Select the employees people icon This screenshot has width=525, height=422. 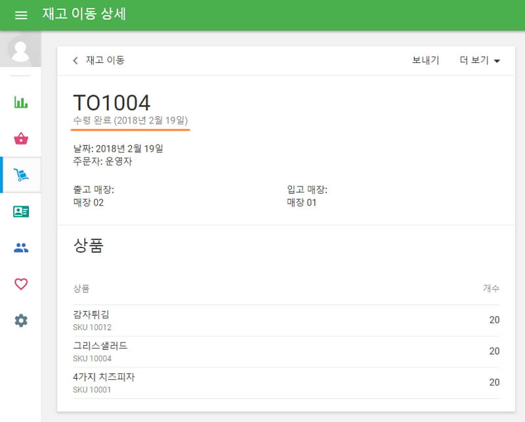tap(20, 247)
